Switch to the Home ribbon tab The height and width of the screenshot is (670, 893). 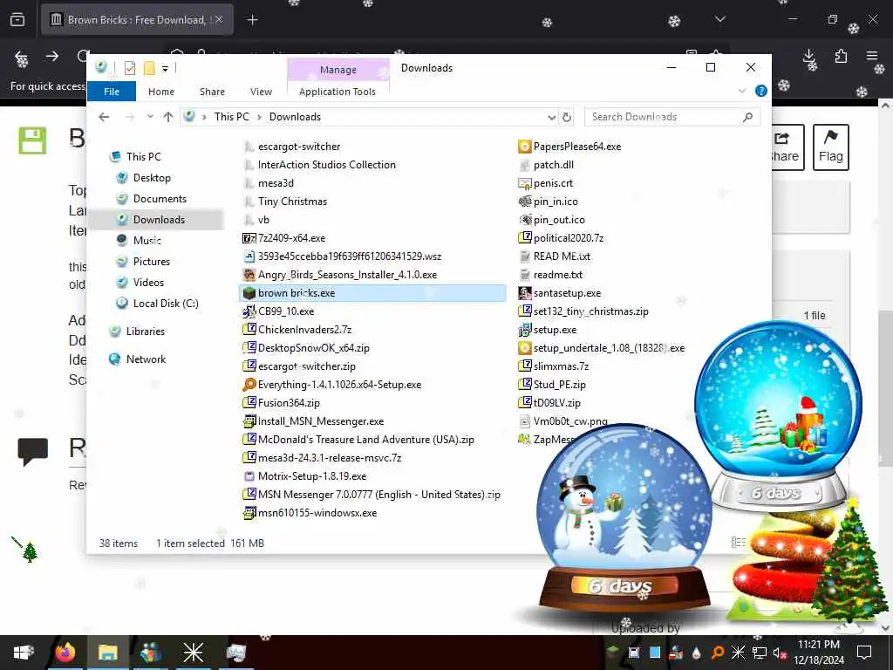(161, 91)
